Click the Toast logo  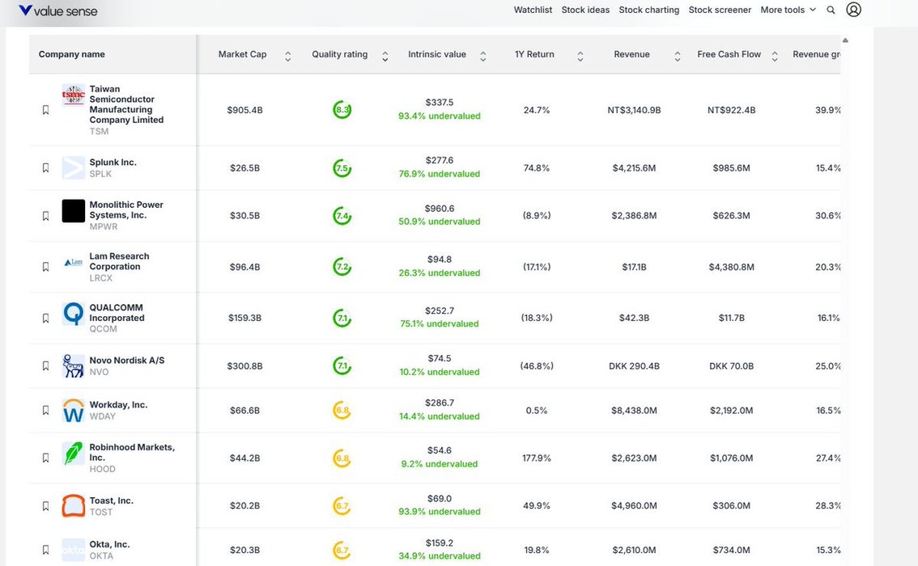pos(73,506)
